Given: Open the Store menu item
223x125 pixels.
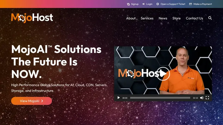Looking at the screenshot, I should 176,18.
